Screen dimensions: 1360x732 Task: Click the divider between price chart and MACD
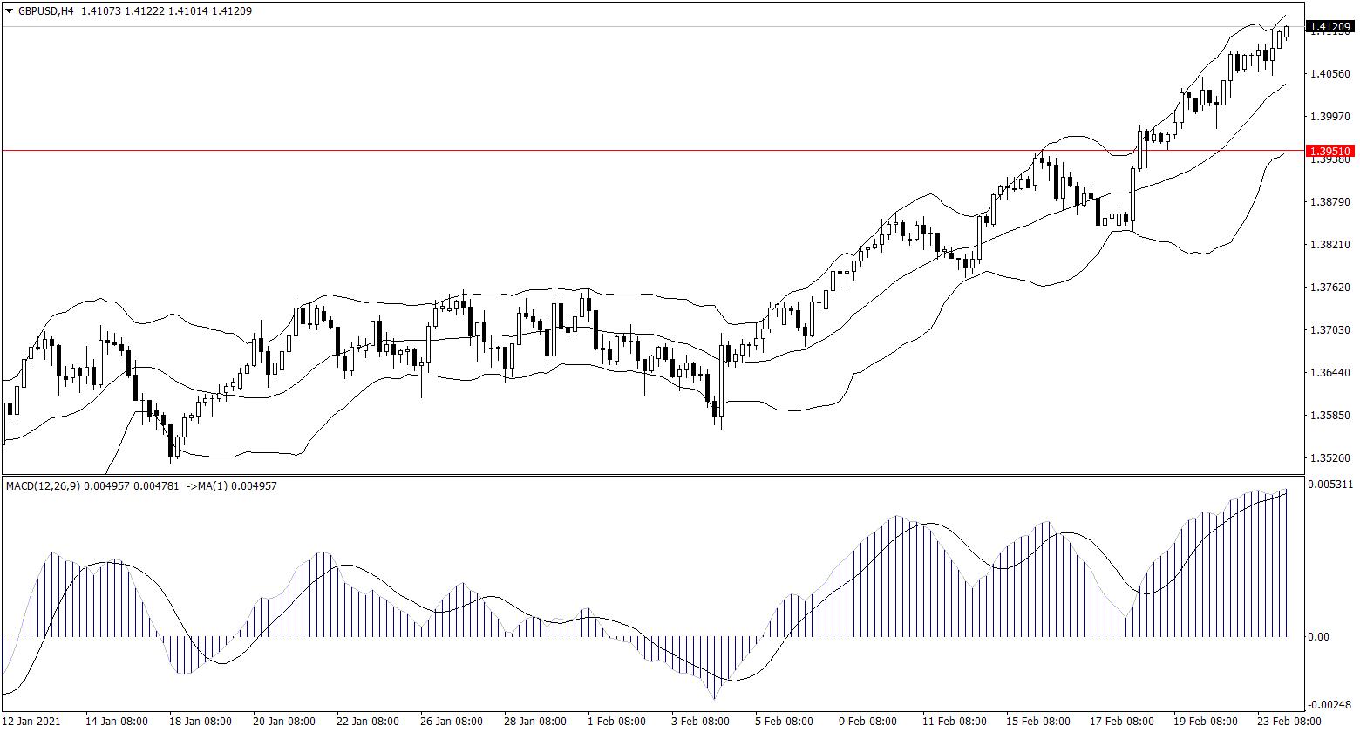coord(652,475)
